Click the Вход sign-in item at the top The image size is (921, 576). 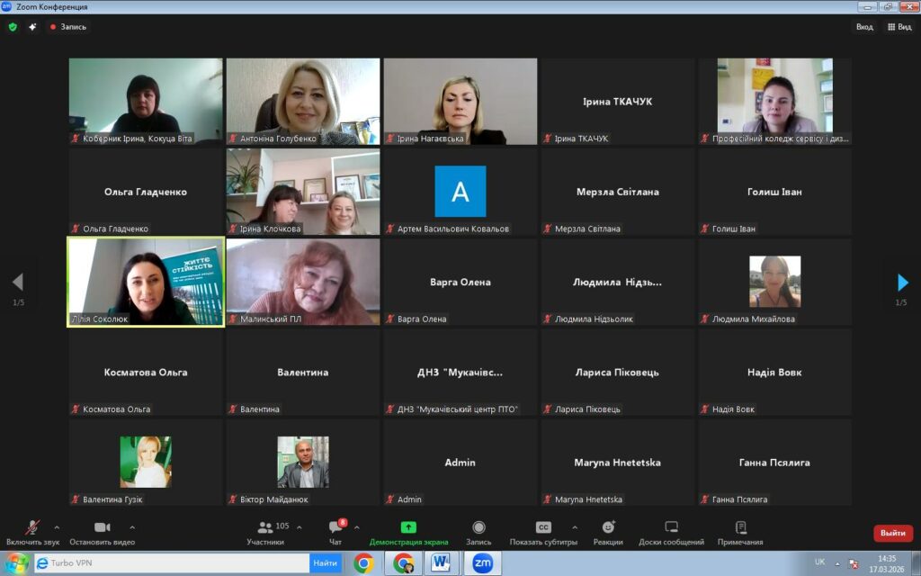[x=864, y=27]
